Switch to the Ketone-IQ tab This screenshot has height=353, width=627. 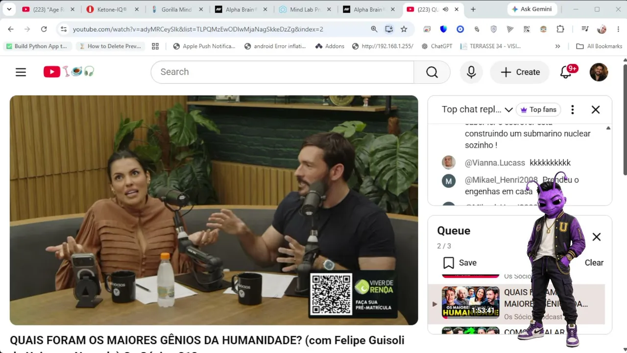point(112,9)
